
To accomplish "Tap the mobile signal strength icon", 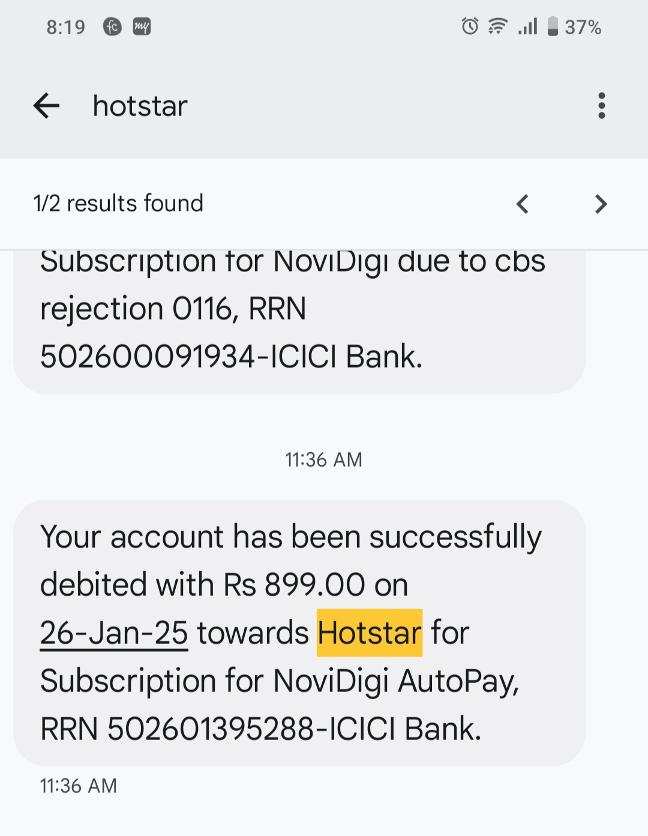I will pyautogui.click(x=527, y=26).
